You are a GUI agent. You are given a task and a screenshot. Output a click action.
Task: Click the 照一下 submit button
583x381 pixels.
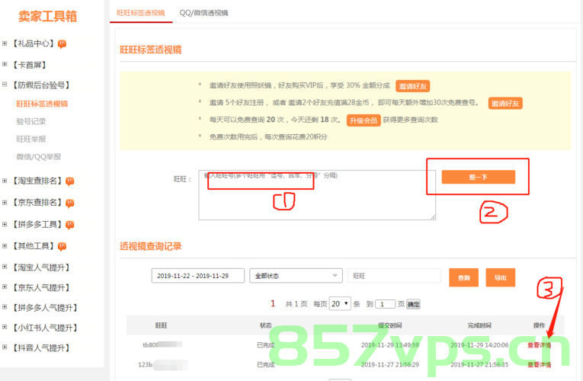[x=479, y=177]
